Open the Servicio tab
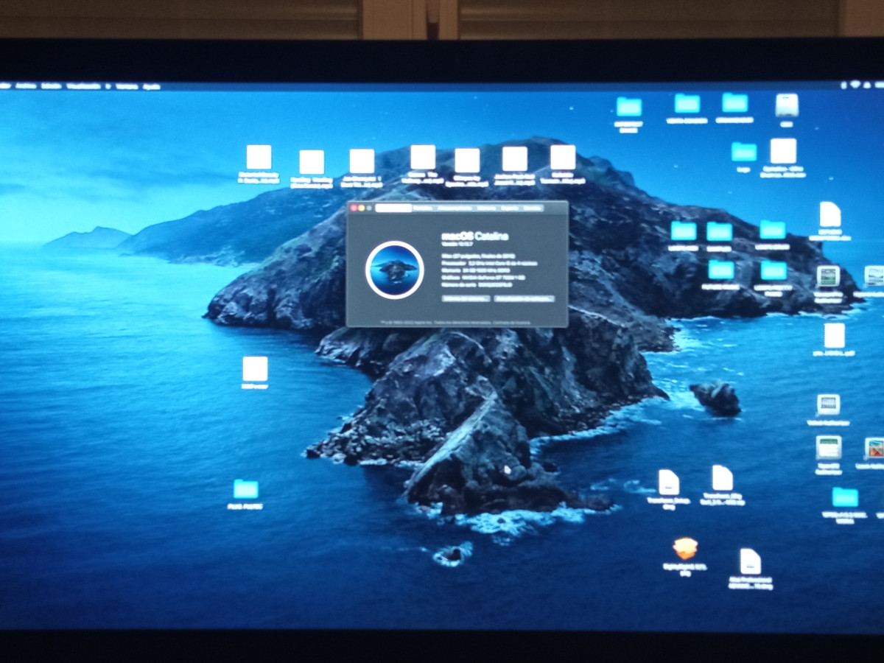884x663 pixels. pos(532,208)
